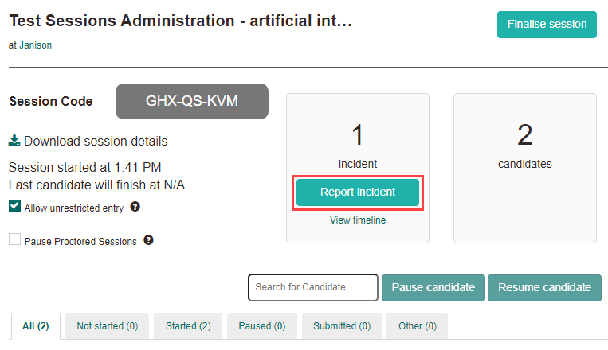Viewport: 608px width, 350px height.
Task: Go to the Submitted (0) tab
Action: [342, 326]
